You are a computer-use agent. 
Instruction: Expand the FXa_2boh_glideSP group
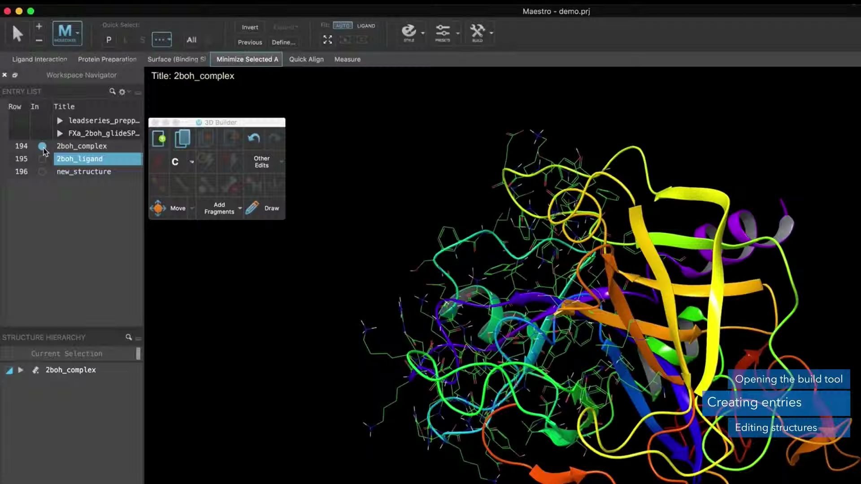click(x=60, y=133)
